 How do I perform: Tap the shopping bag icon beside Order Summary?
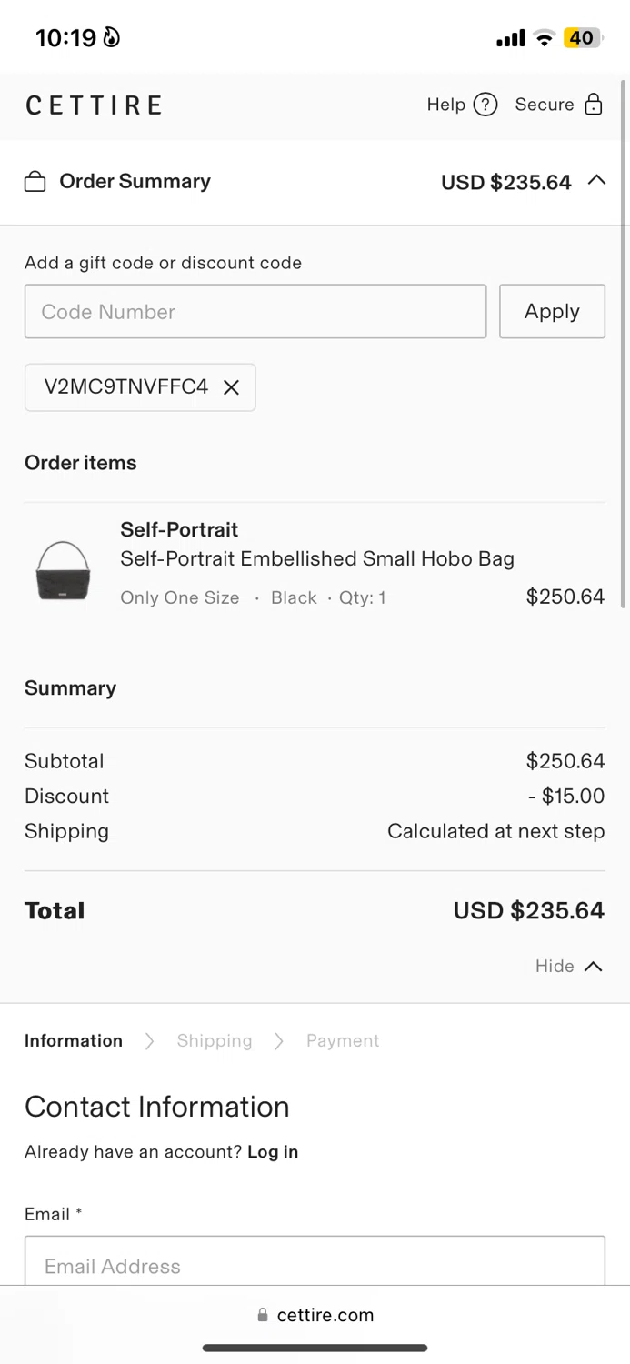(x=35, y=182)
